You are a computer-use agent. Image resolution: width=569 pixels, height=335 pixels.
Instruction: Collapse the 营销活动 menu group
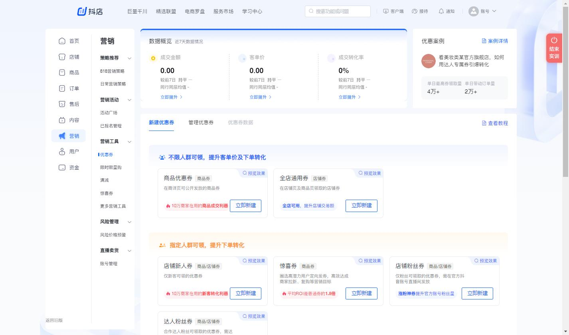(x=129, y=100)
